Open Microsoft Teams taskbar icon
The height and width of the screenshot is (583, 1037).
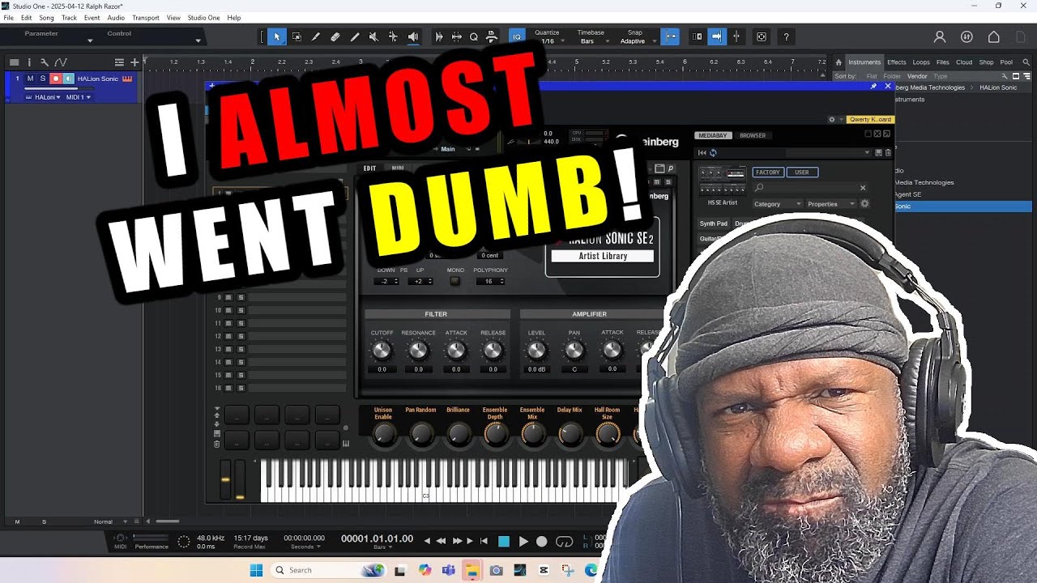[x=448, y=570]
